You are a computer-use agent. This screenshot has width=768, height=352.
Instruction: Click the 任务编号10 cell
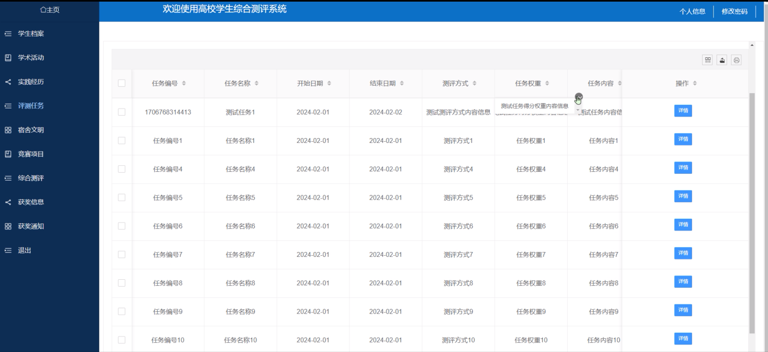pos(168,340)
